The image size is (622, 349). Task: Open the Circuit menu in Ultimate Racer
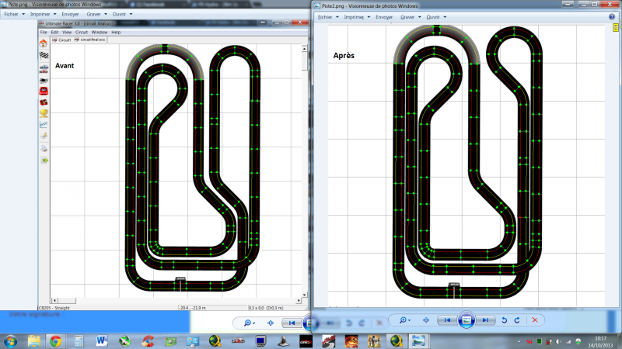(x=80, y=33)
